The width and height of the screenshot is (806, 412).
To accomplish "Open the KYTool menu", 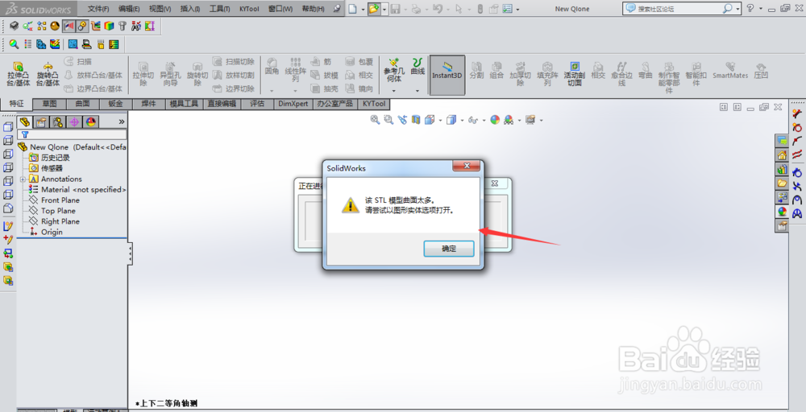I will [249, 9].
